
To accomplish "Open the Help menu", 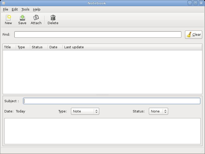I will click(x=37, y=9).
